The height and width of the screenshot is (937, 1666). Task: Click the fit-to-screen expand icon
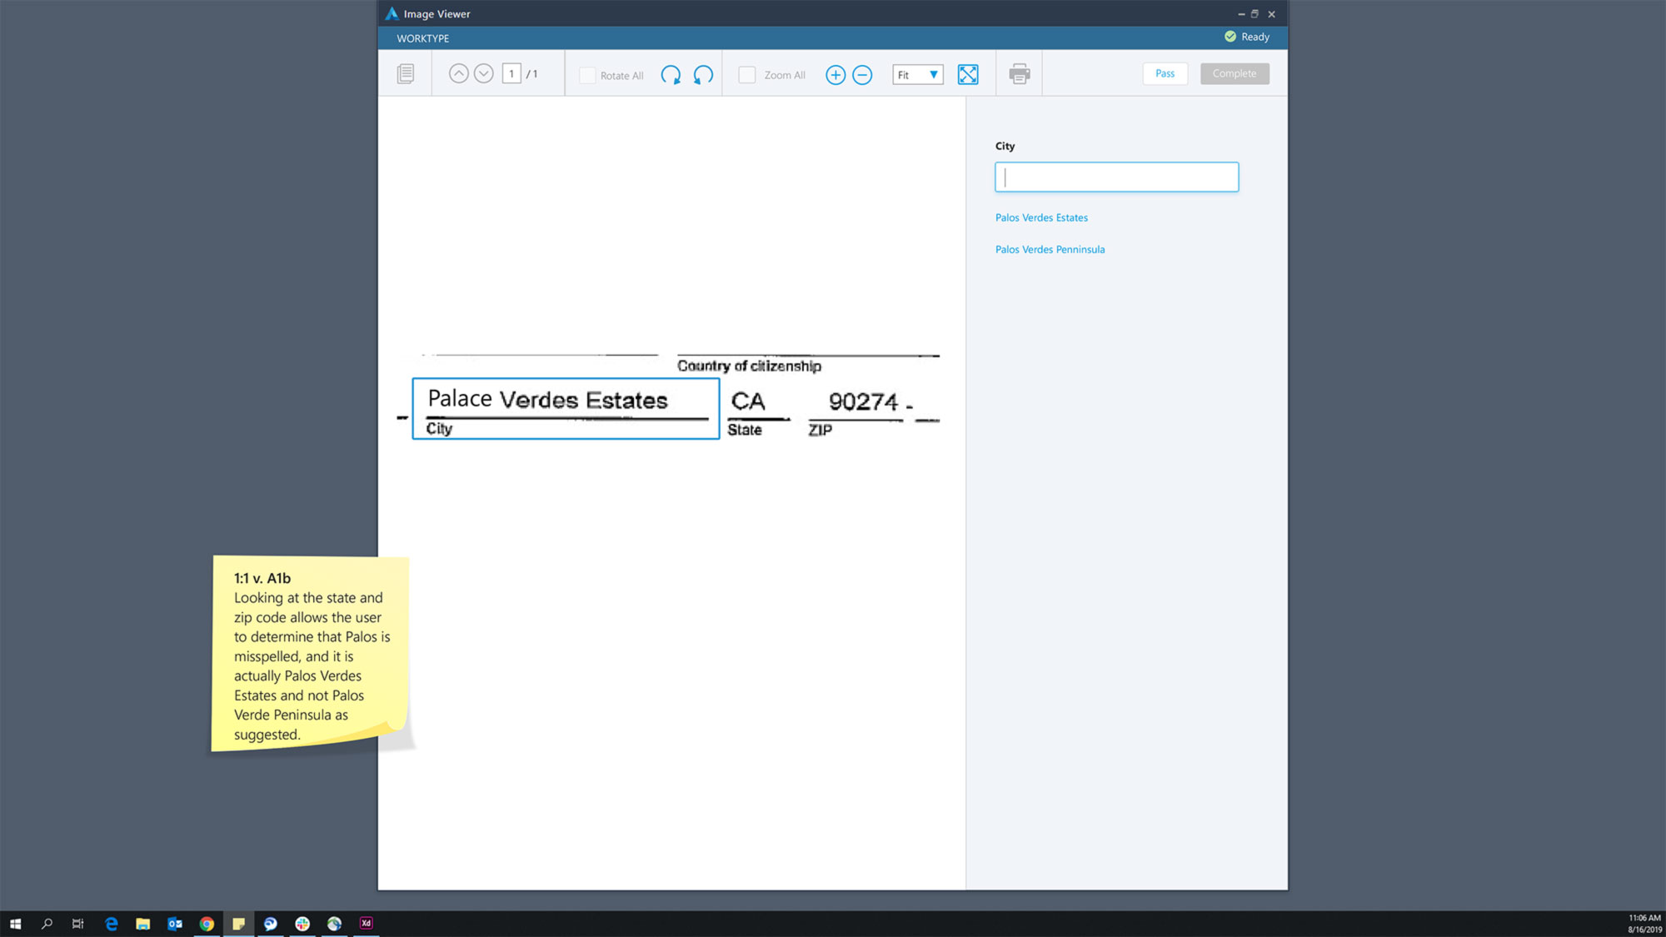click(968, 75)
